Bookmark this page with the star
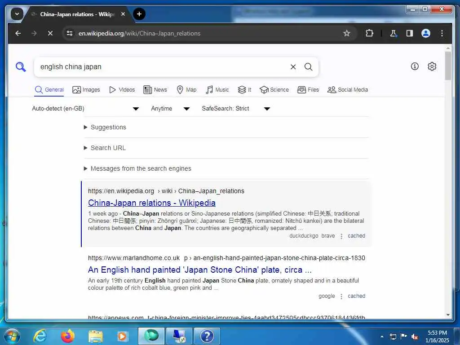460x345 pixels. [x=346, y=33]
